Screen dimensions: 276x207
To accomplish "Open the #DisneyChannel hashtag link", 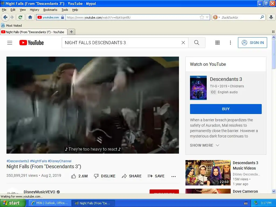I will click(60, 161).
